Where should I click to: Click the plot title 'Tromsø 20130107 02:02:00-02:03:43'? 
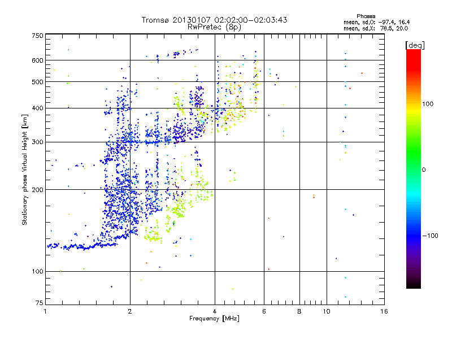(x=214, y=20)
